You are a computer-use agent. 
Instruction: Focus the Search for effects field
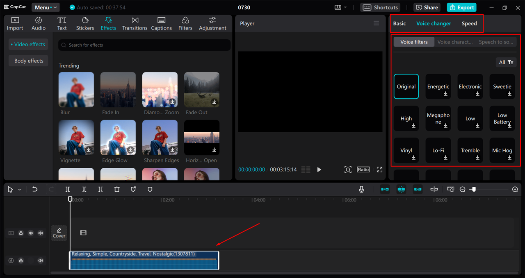[144, 45]
